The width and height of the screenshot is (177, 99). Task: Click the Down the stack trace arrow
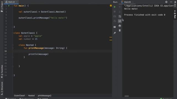pos(120,12)
